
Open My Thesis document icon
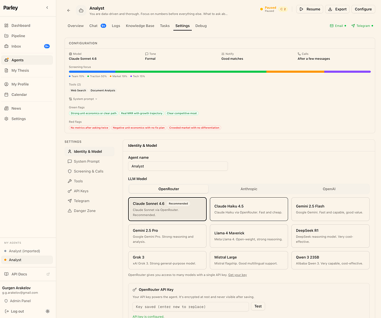(6, 70)
